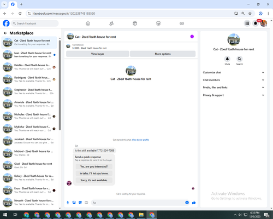This screenshot has width=273, height=219.
Task: Open View buyer profile link
Action: tap(140, 140)
